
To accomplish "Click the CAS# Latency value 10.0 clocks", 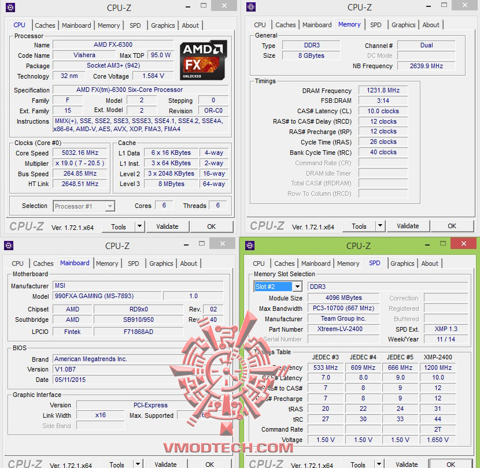I will 383,111.
